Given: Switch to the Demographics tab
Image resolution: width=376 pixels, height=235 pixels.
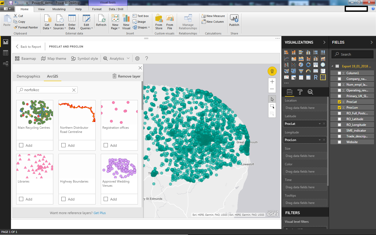Looking at the screenshot, I should 28,76.
